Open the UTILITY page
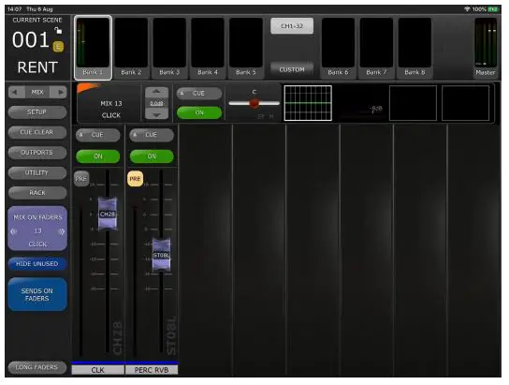Screen dimensions: 509x385 point(37,173)
